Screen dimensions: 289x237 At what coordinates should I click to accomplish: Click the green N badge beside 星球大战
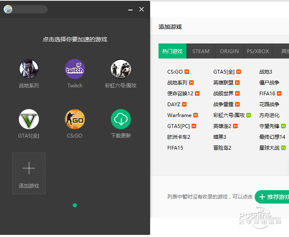283,148
